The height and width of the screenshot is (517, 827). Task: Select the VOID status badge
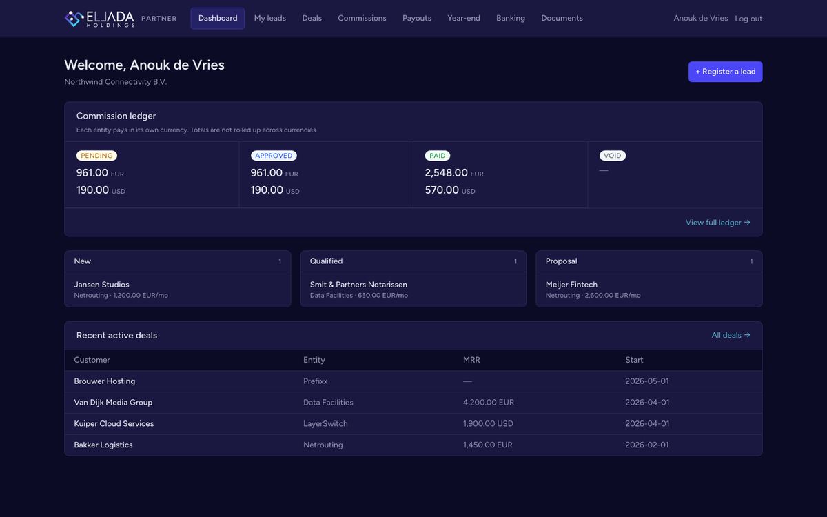coord(613,156)
